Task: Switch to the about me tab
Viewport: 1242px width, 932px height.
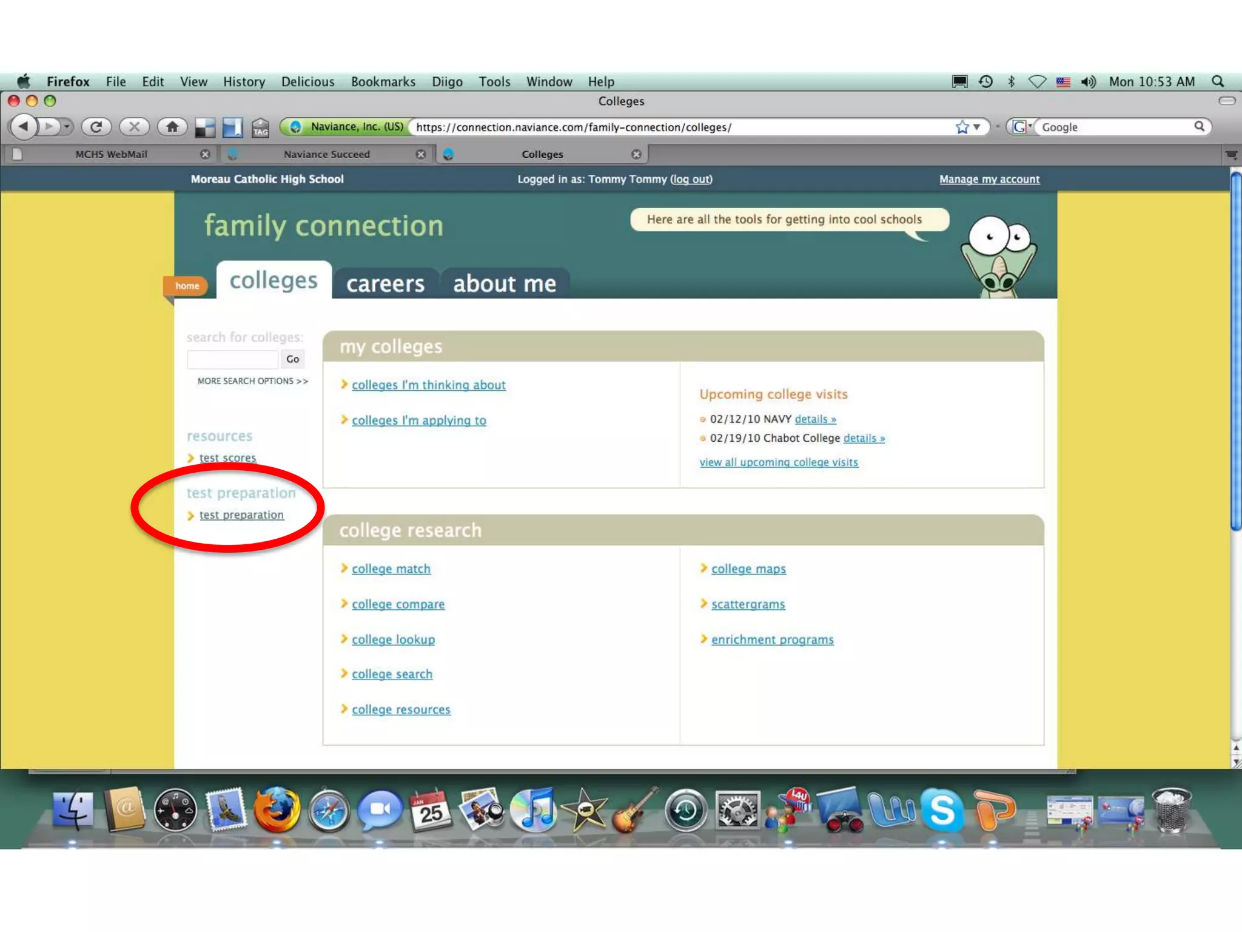Action: [504, 284]
